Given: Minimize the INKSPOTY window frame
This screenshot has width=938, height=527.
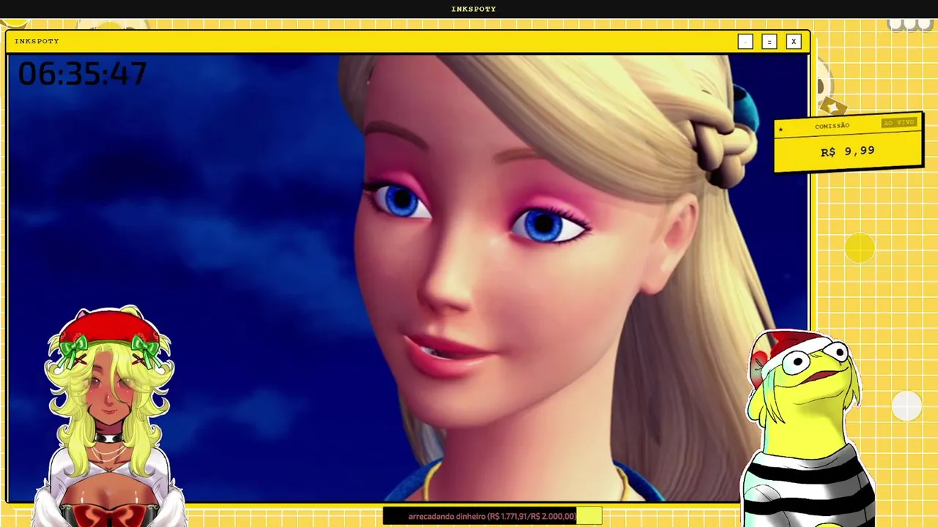Looking at the screenshot, I should point(745,42).
